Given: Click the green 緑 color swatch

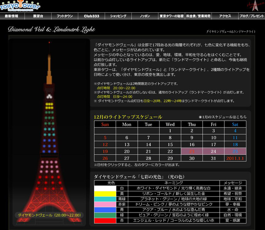Looking at the screenshot, I should [x=105, y=215].
